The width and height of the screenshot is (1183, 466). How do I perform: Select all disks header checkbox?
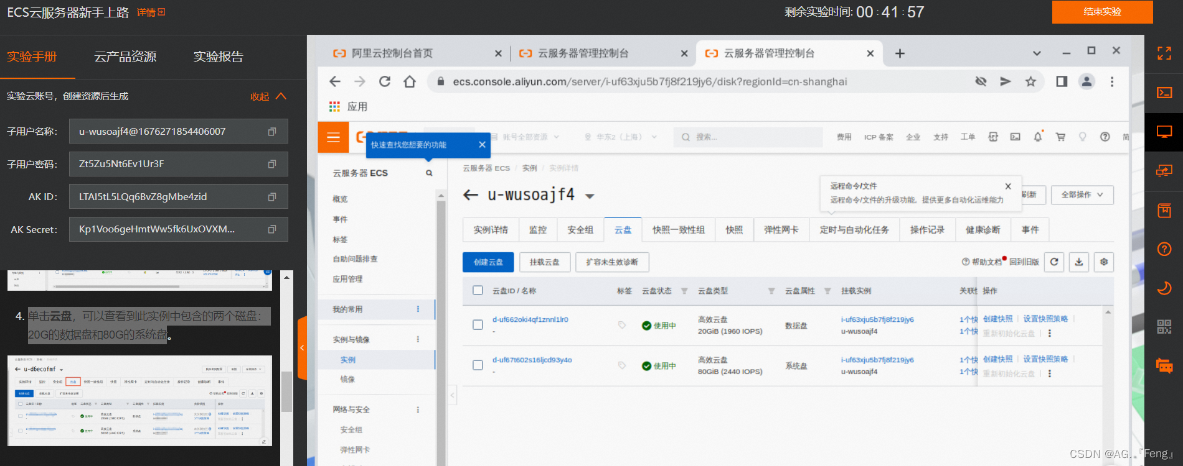[x=478, y=290]
